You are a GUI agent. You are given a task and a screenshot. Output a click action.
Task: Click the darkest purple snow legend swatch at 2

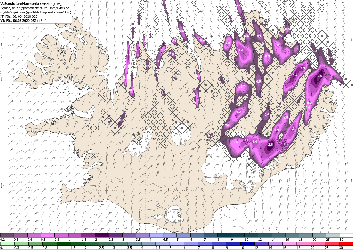click(x=102, y=235)
